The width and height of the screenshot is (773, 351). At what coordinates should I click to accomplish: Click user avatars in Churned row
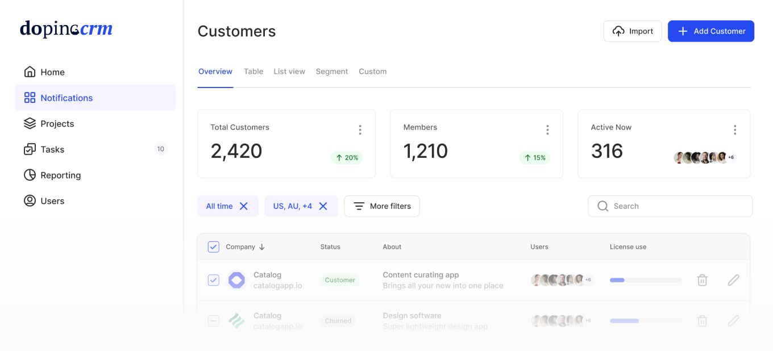click(562, 321)
